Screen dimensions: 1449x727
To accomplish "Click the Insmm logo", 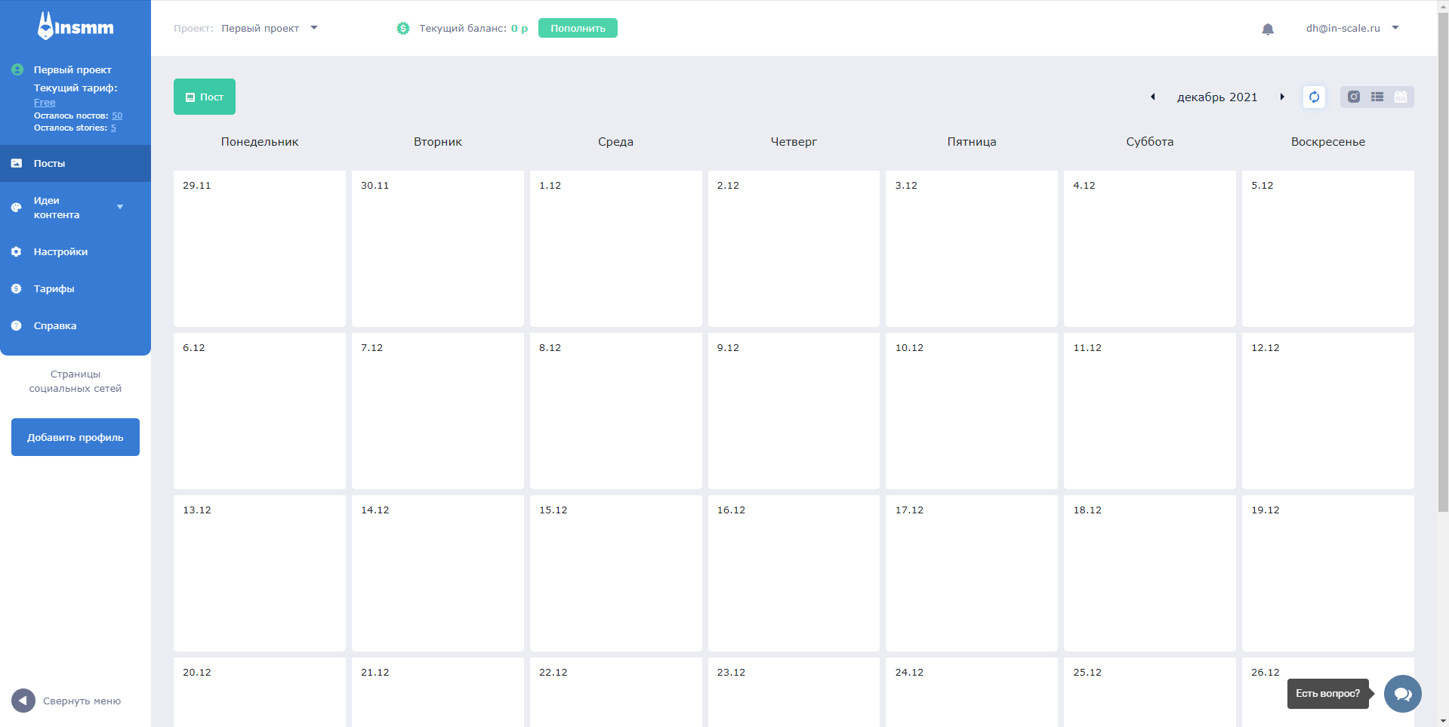I will point(76,26).
